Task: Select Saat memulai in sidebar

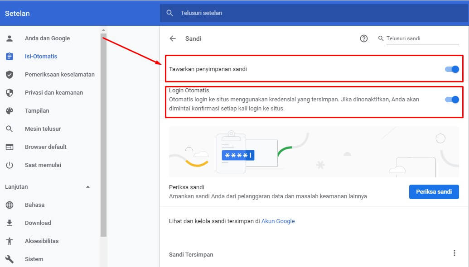Action: point(43,165)
